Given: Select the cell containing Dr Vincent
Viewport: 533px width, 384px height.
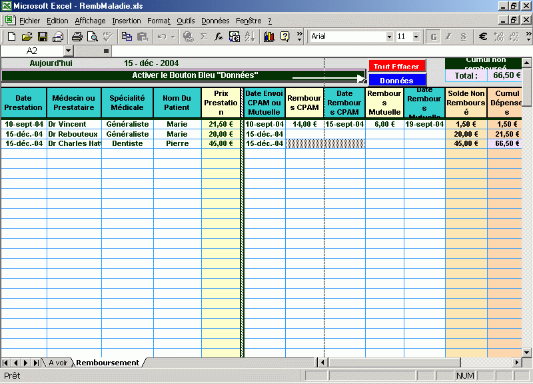Looking at the screenshot, I should (74, 124).
